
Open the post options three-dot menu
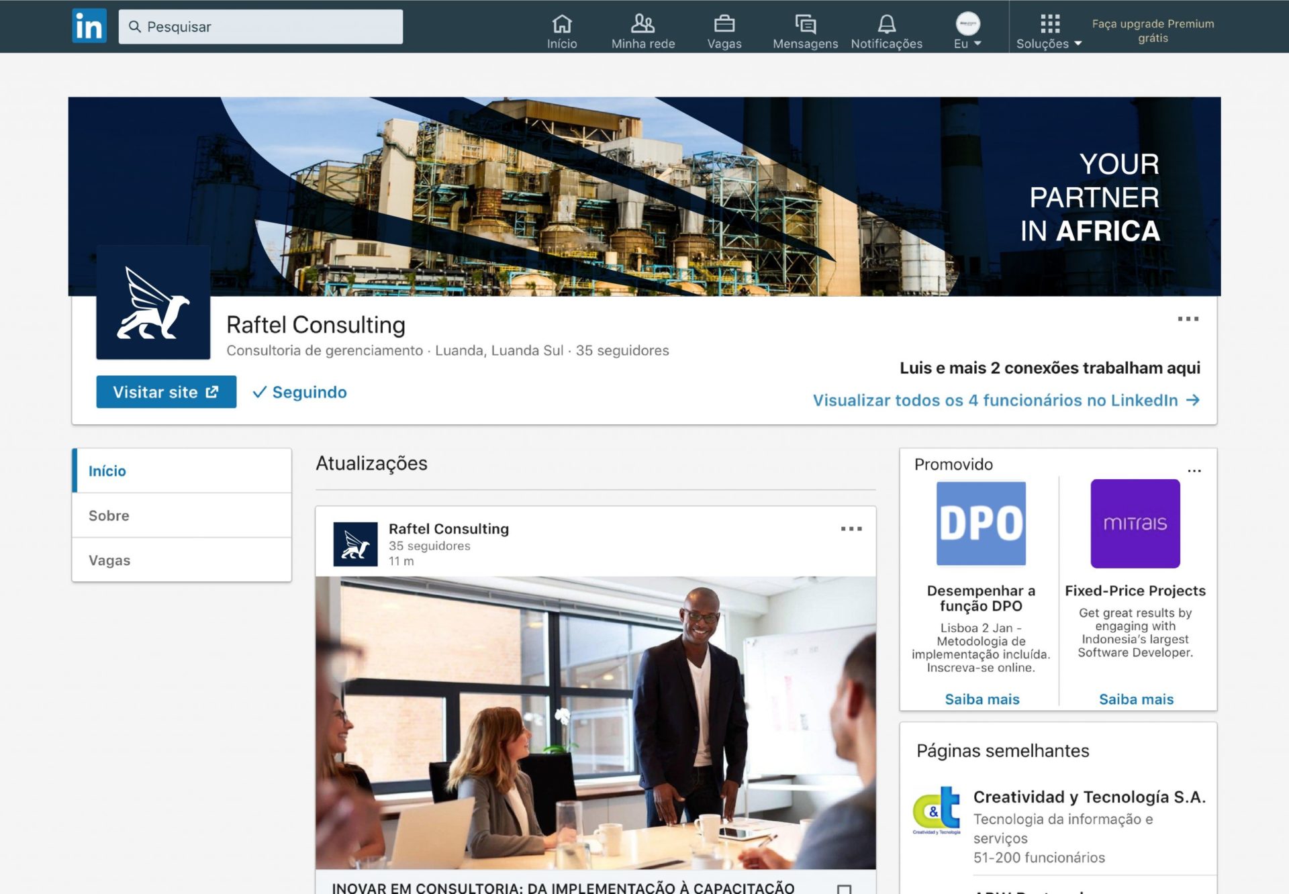coord(851,529)
